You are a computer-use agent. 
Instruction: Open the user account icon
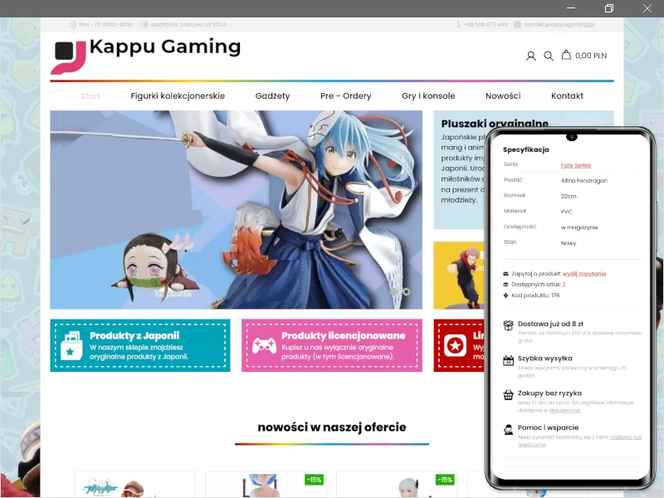coord(530,56)
